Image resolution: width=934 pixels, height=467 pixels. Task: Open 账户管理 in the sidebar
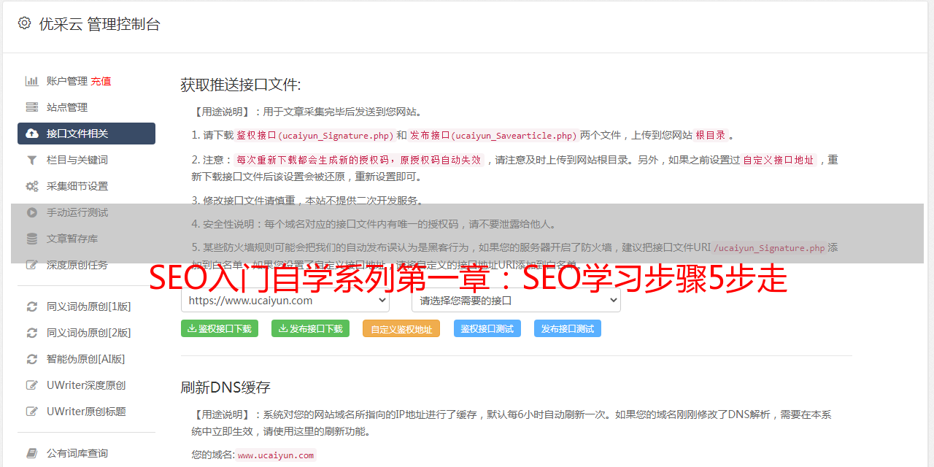pyautogui.click(x=67, y=81)
